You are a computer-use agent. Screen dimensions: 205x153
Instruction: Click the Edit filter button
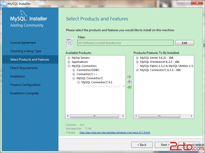click(184, 43)
